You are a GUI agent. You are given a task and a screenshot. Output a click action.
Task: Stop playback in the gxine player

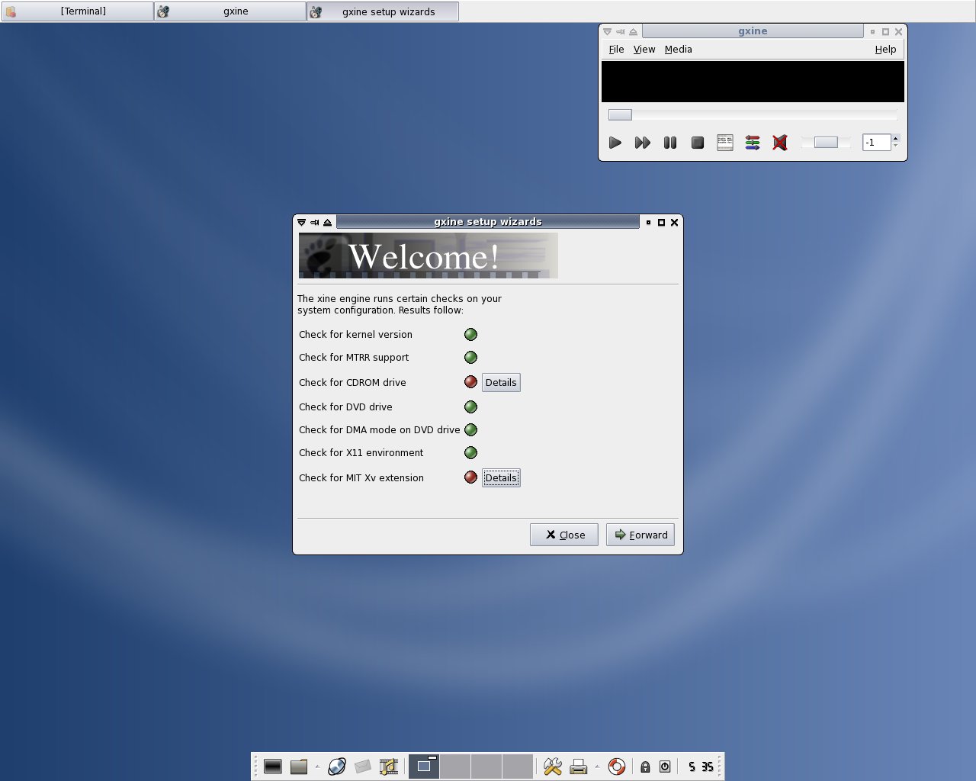[697, 143]
